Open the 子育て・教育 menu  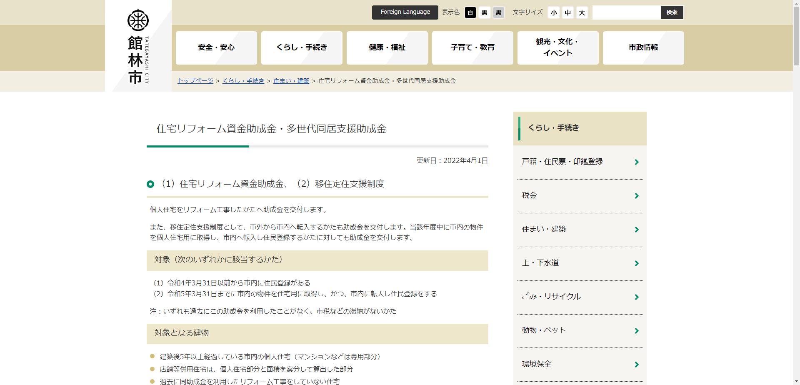pos(472,48)
